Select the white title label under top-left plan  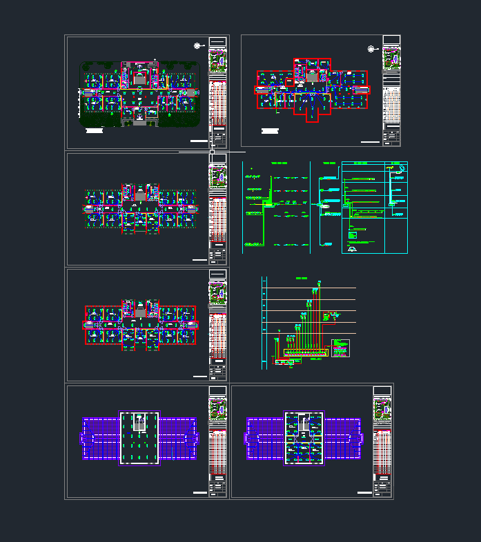(94, 130)
